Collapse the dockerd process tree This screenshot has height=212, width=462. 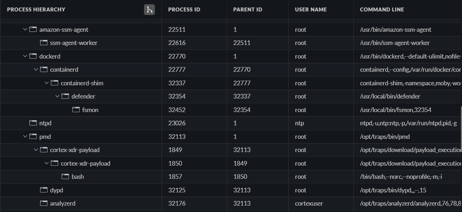(x=25, y=56)
